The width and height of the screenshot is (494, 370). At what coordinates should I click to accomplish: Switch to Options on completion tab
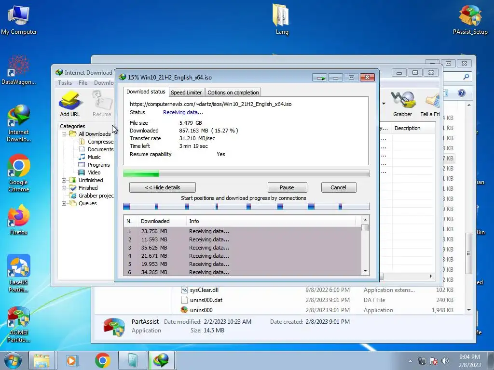(233, 92)
